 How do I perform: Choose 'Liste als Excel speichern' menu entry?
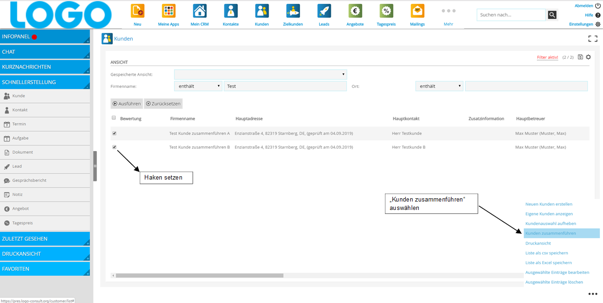click(x=549, y=263)
